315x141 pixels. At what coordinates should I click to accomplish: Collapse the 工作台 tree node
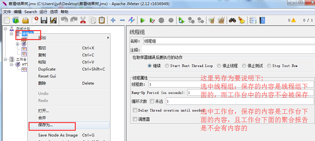pos(6,59)
